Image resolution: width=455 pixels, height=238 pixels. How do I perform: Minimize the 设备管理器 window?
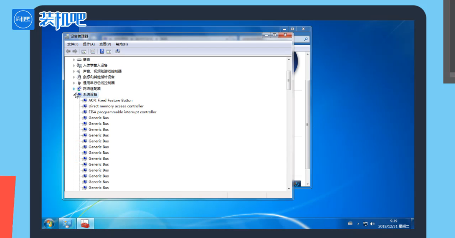[266, 35]
